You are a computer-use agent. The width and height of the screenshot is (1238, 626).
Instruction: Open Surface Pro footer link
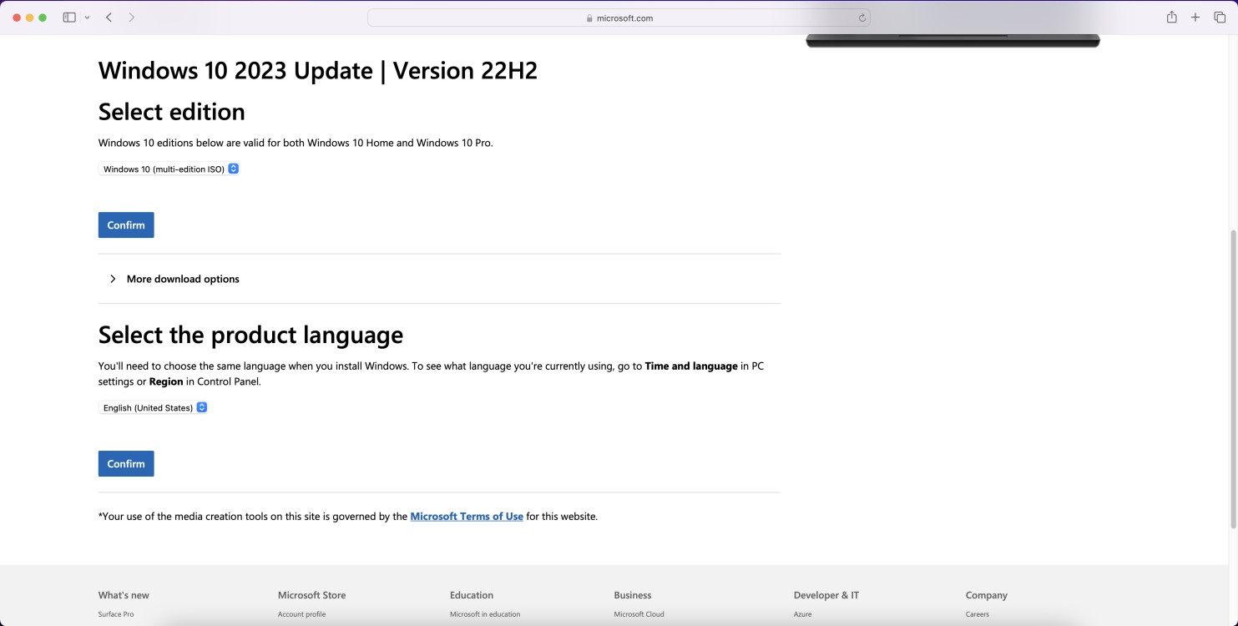point(116,614)
